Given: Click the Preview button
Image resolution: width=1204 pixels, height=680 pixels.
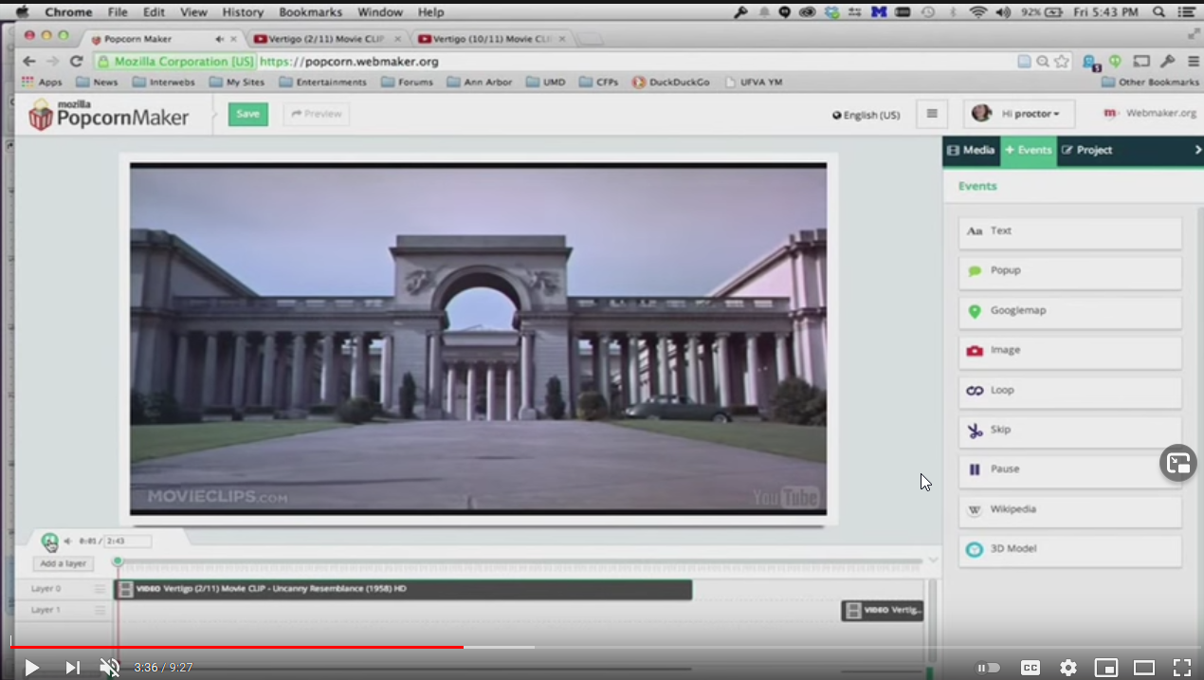Looking at the screenshot, I should pyautogui.click(x=317, y=115).
